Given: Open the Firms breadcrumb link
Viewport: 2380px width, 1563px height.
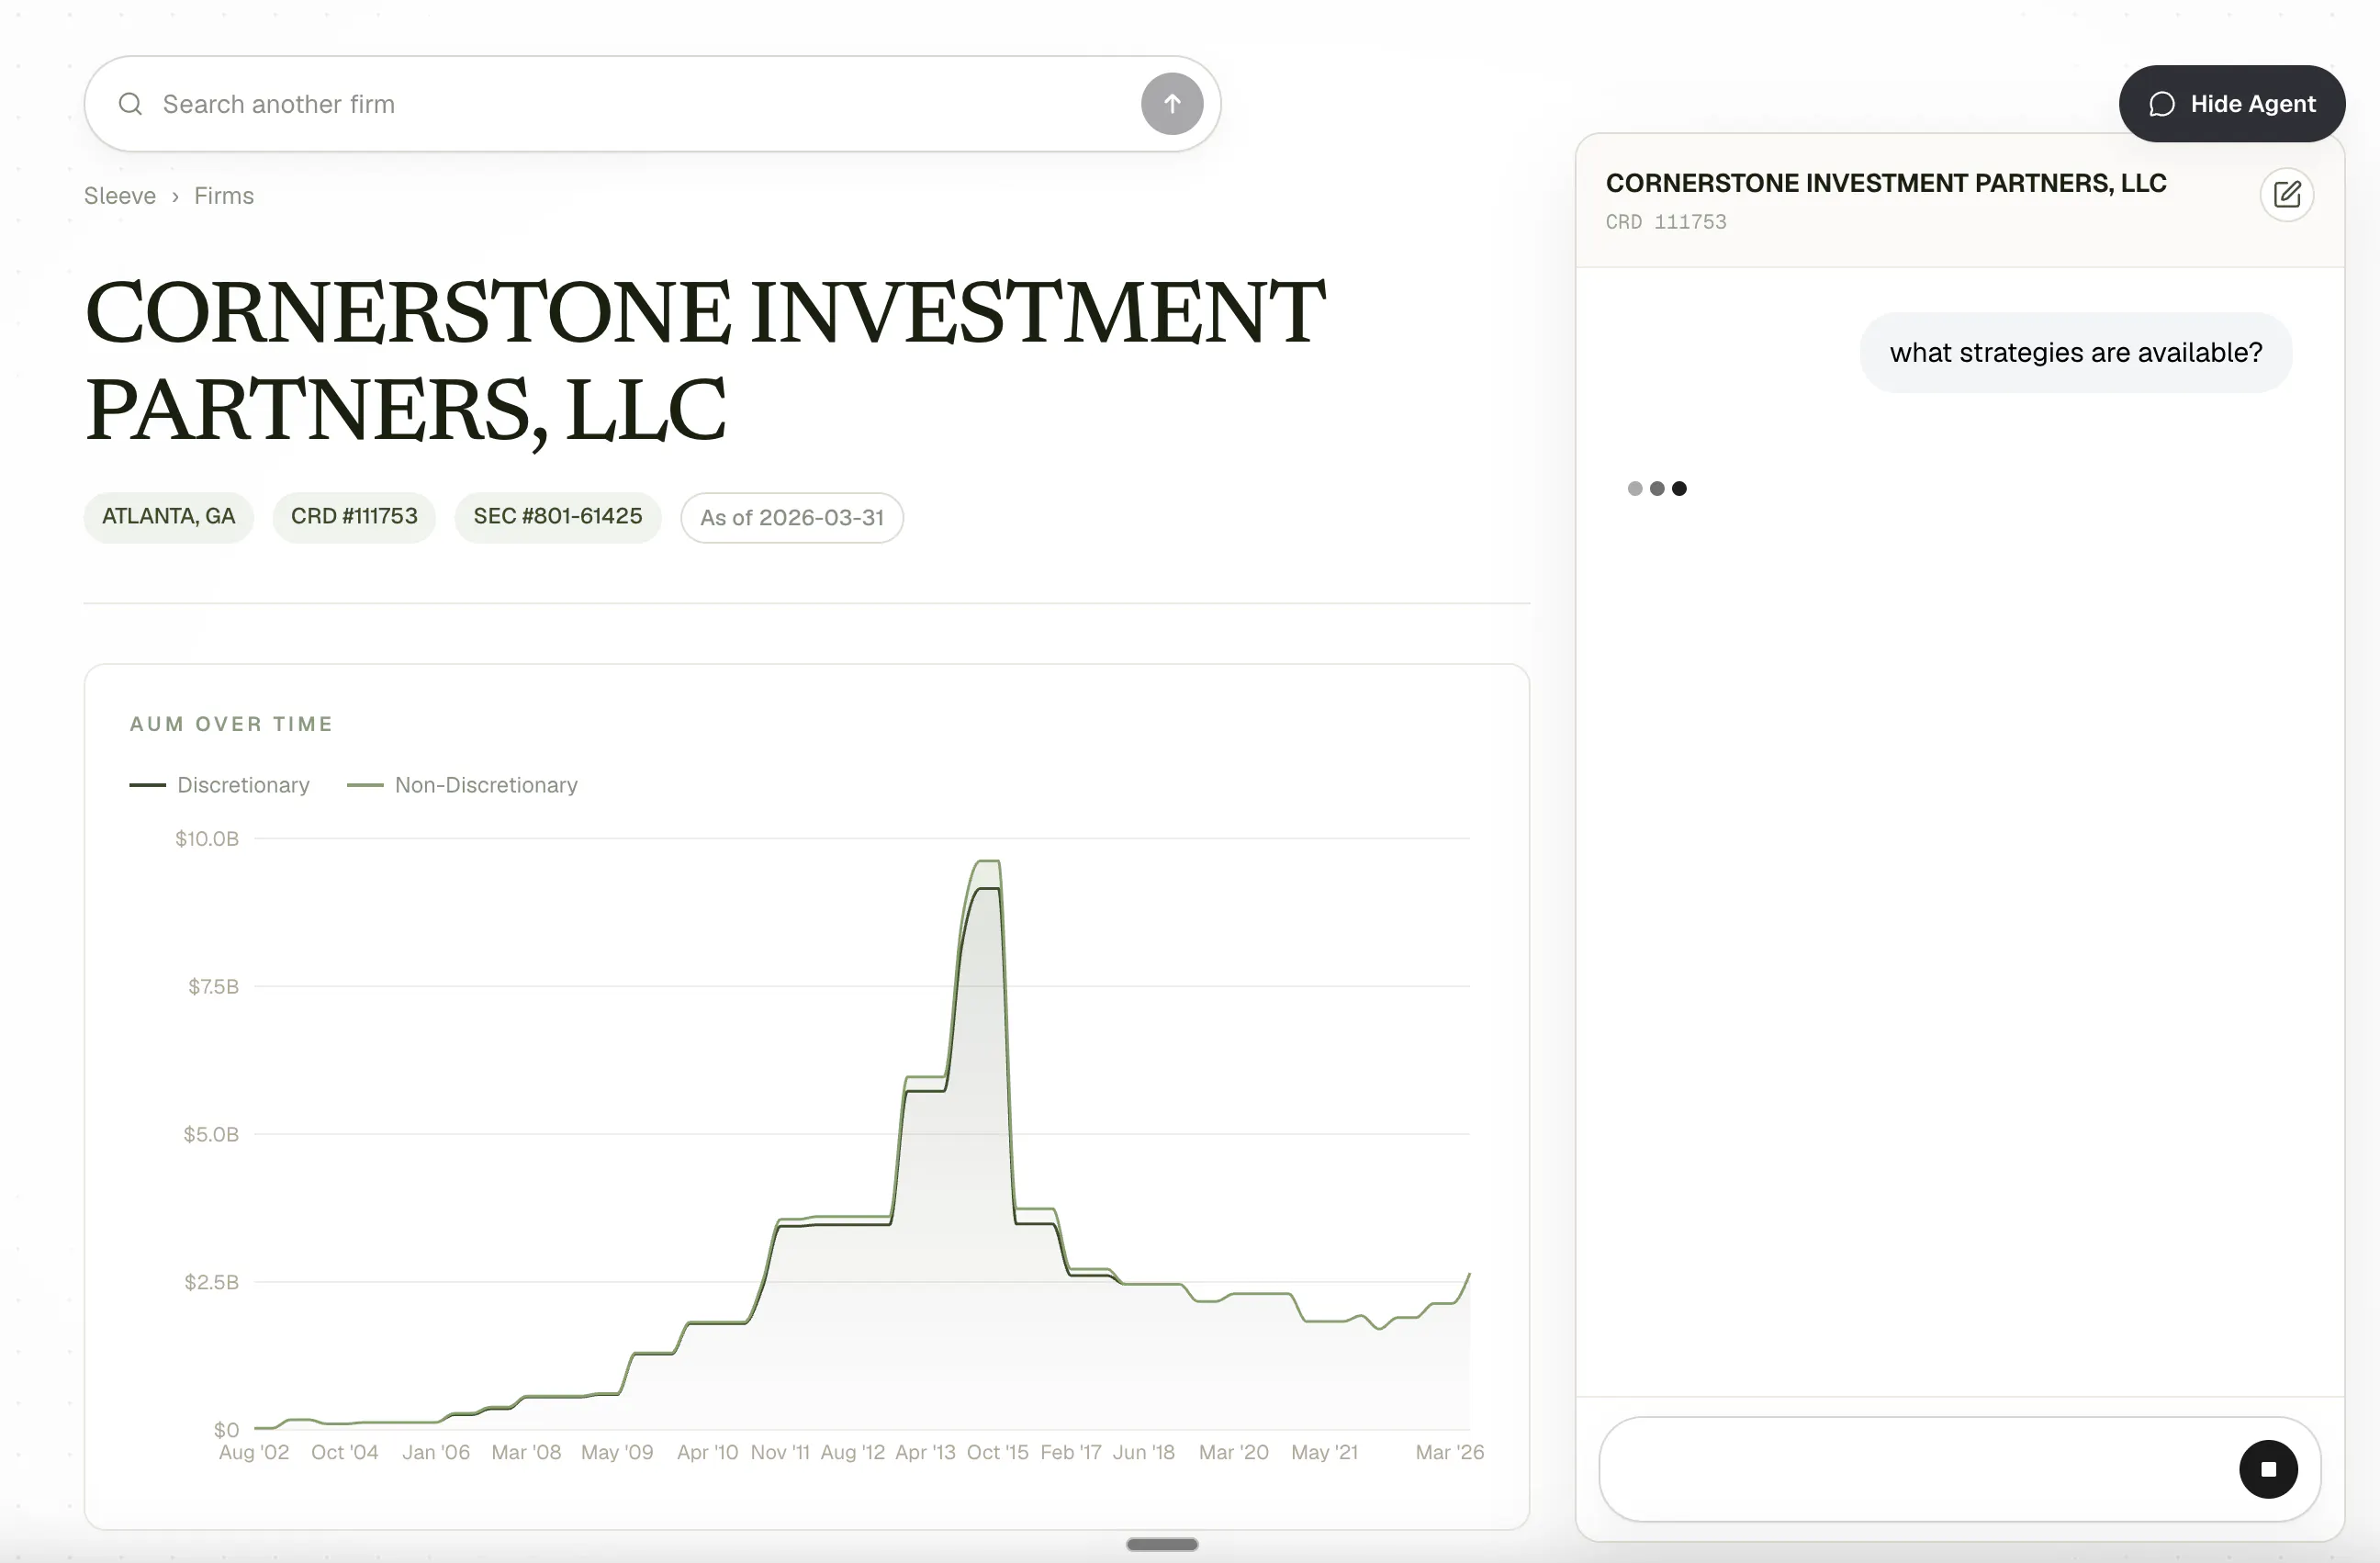Looking at the screenshot, I should click(x=224, y=196).
